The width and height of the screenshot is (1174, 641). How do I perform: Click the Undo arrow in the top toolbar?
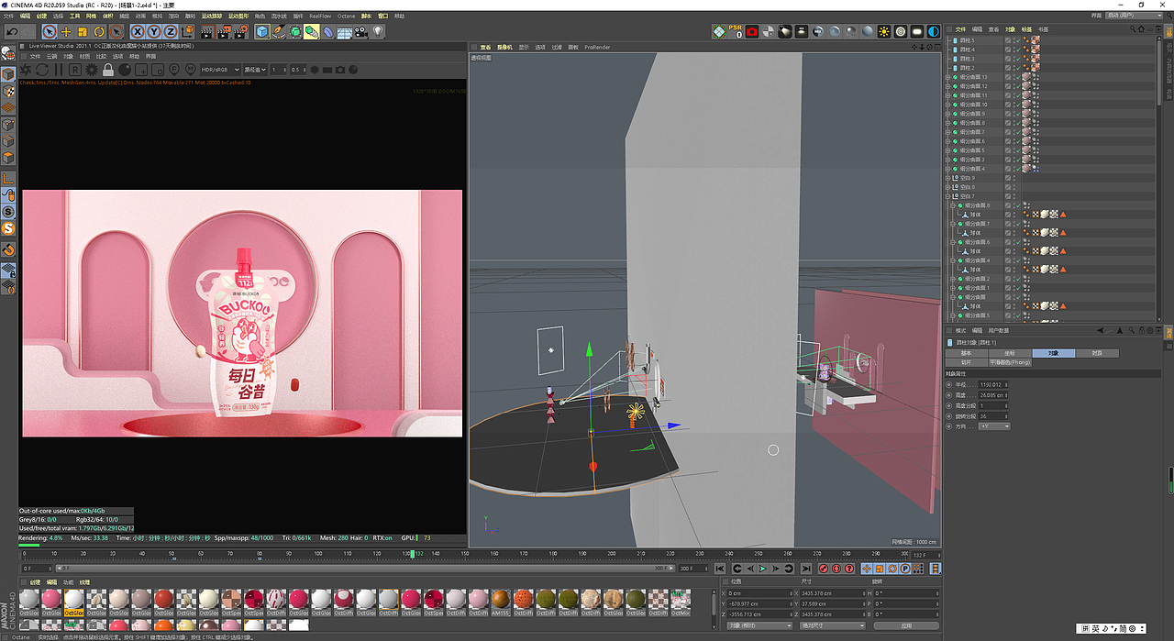[12, 31]
